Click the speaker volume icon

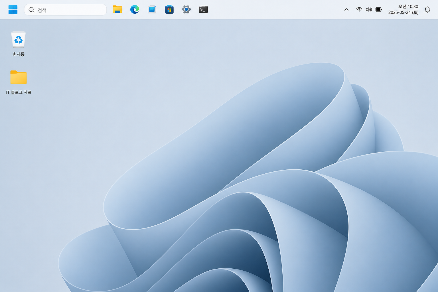(369, 9)
